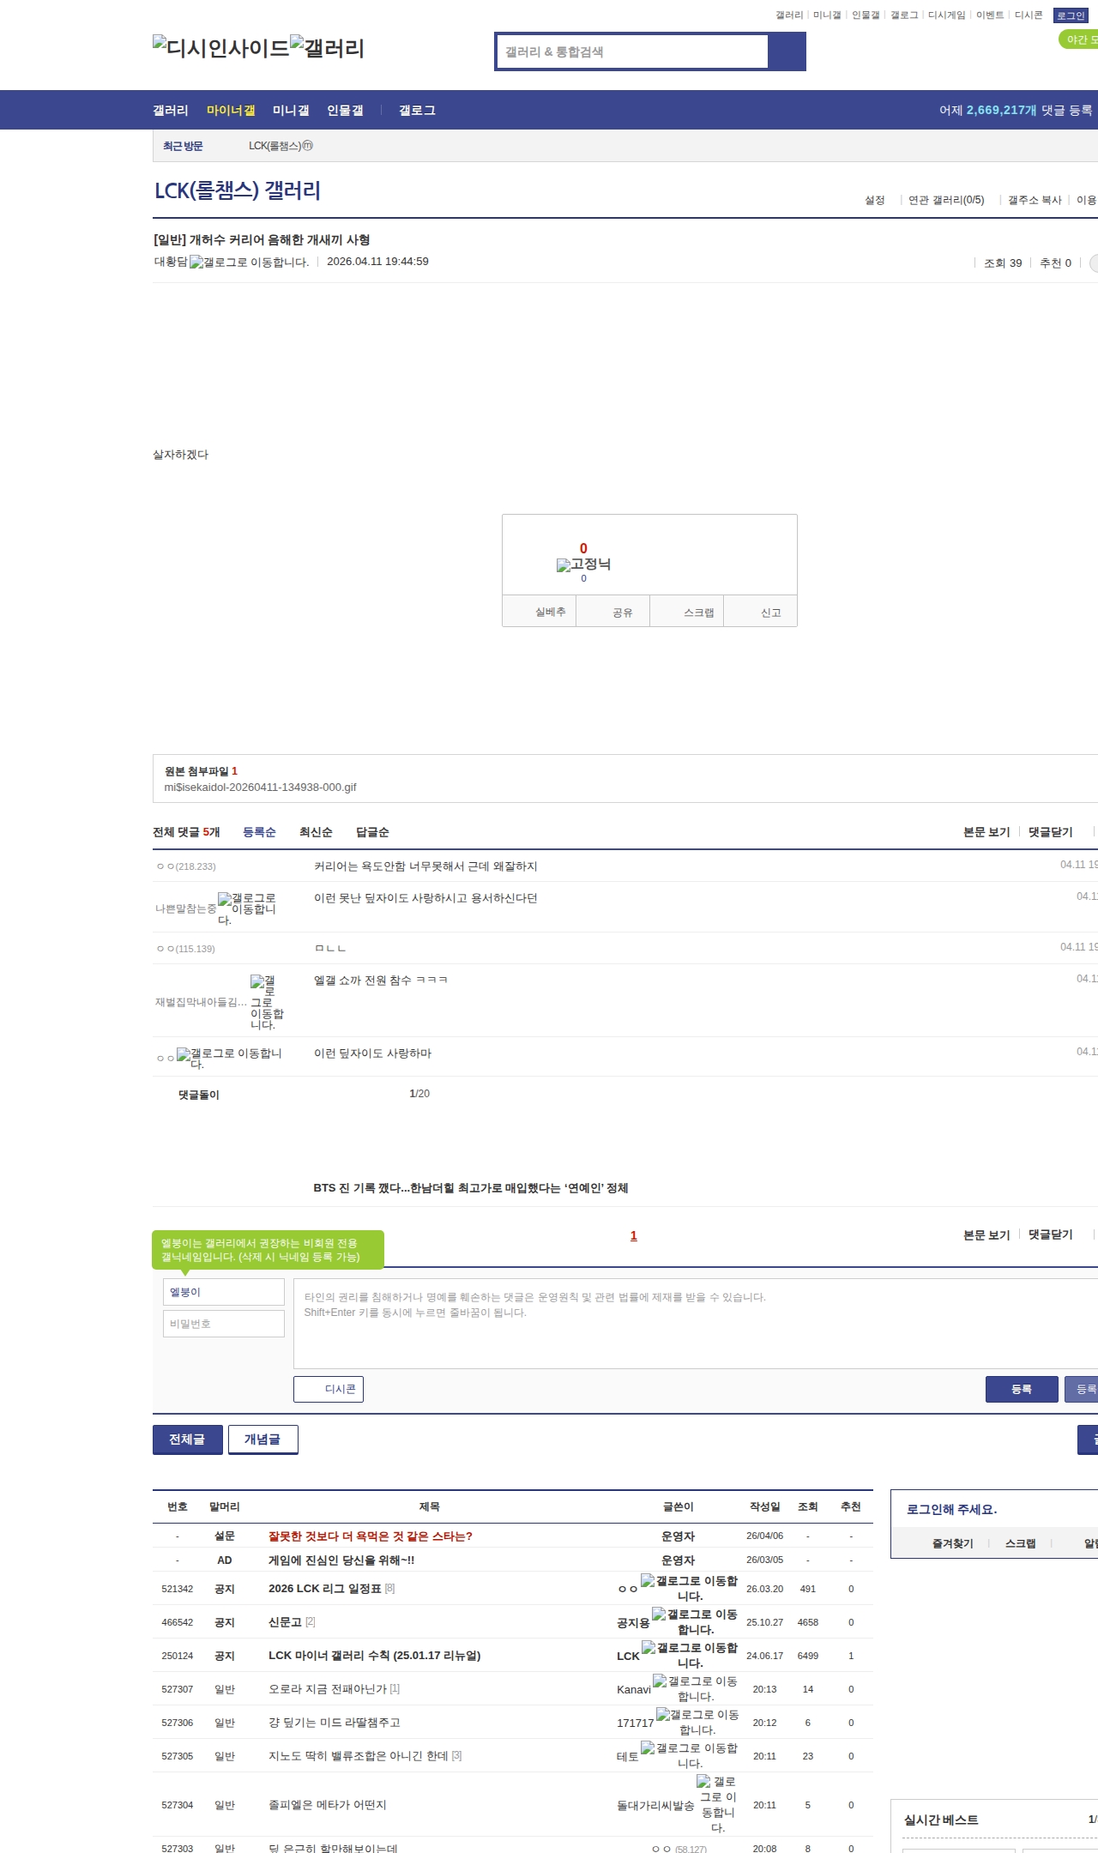Image resolution: width=1098 pixels, height=1853 pixels.
Task: Open gallog icon beside writer 테토
Action: [x=690, y=1755]
